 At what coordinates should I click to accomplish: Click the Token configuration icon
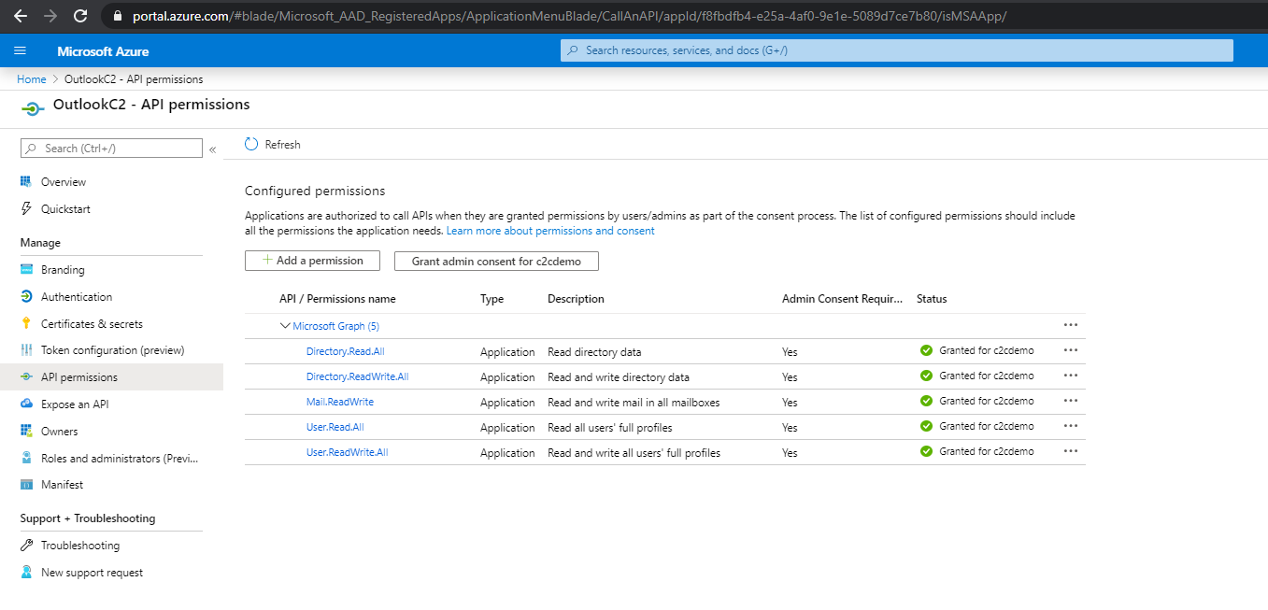tap(26, 350)
